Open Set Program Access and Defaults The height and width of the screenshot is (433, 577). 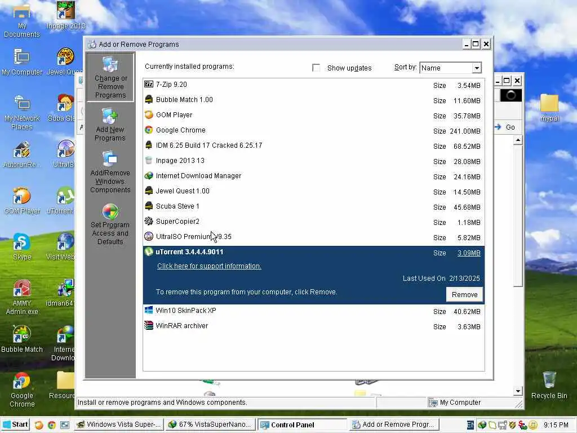[110, 224]
